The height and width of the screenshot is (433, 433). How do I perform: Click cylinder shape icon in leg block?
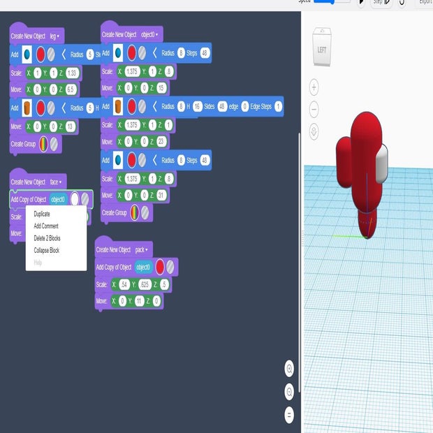(x=27, y=108)
